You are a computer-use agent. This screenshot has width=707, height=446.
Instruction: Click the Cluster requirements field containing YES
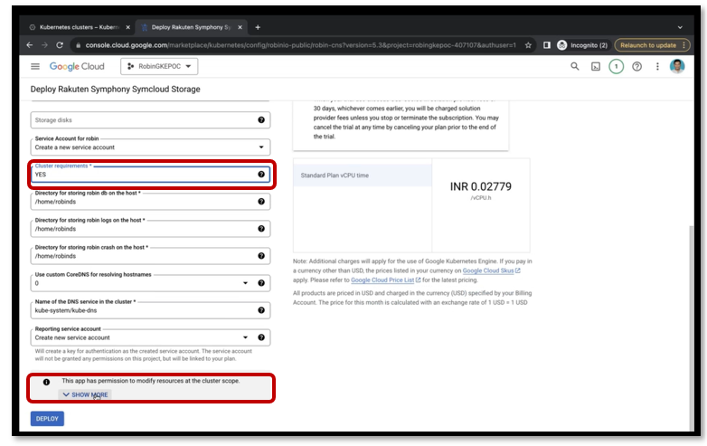150,174
